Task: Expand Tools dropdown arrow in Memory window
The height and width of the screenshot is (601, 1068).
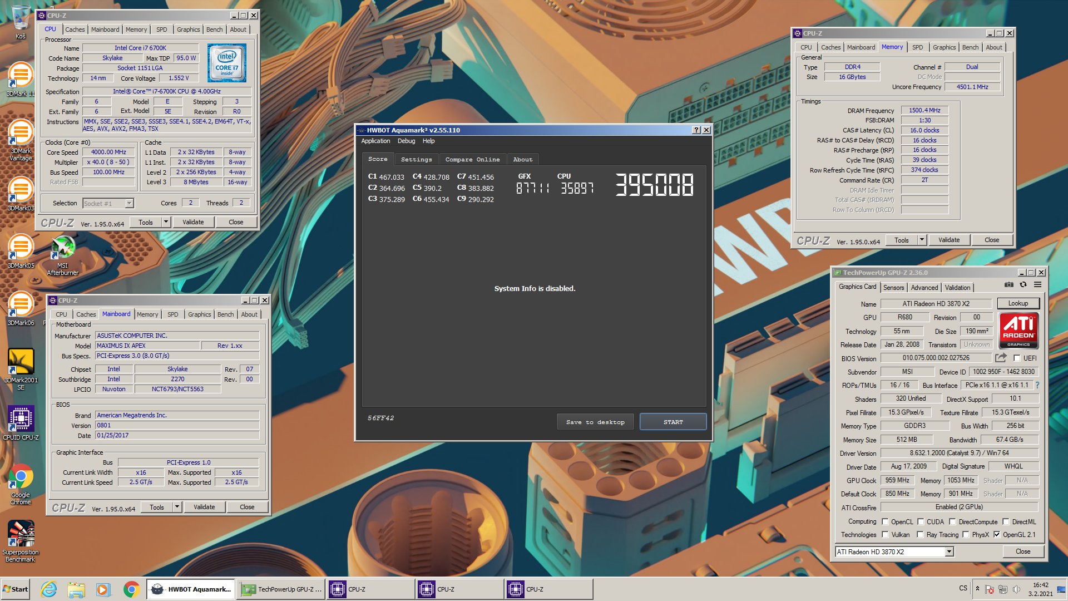Action: pyautogui.click(x=922, y=240)
